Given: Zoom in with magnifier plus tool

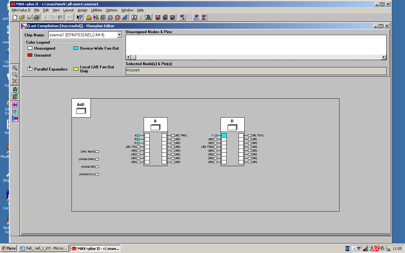Looking at the screenshot, I should (x=15, y=68).
